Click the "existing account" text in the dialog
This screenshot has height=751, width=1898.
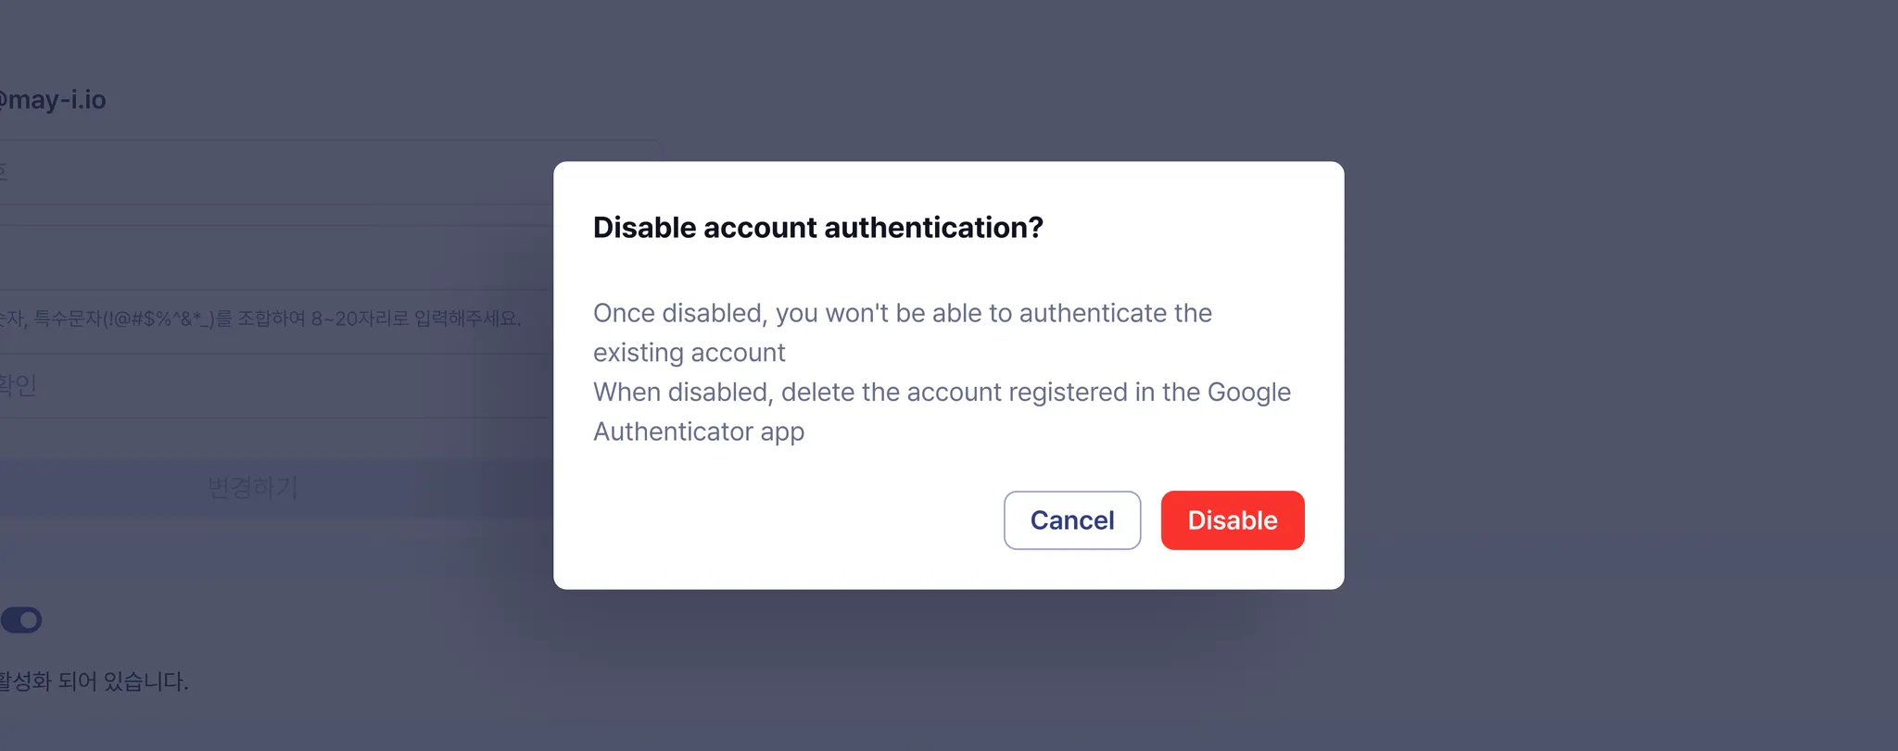click(x=689, y=353)
